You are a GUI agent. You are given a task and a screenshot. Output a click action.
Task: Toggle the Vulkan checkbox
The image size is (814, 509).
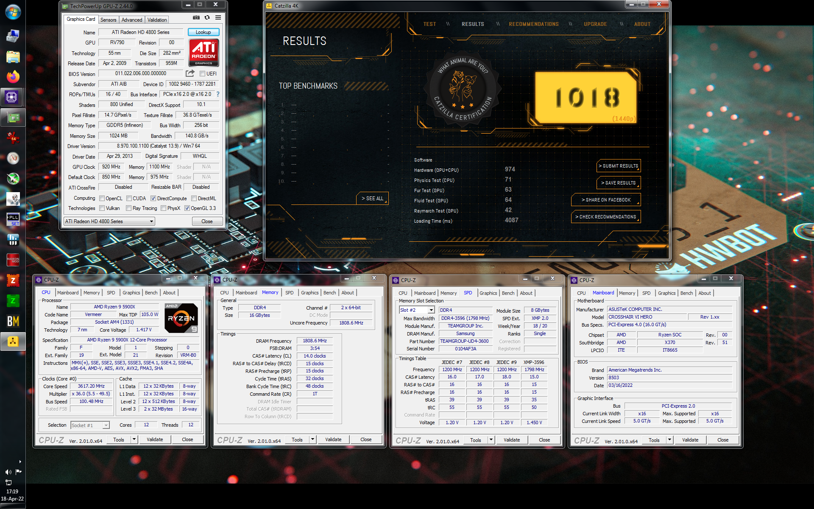102,208
